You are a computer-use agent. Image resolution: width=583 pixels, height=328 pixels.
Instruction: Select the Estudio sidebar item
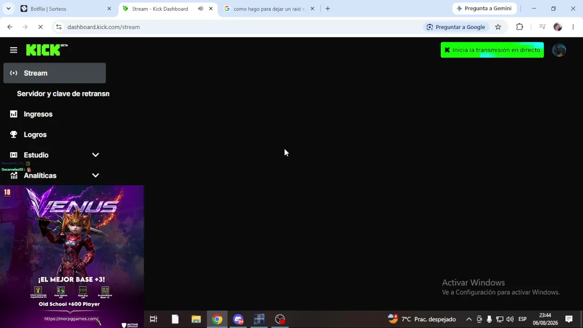(36, 155)
